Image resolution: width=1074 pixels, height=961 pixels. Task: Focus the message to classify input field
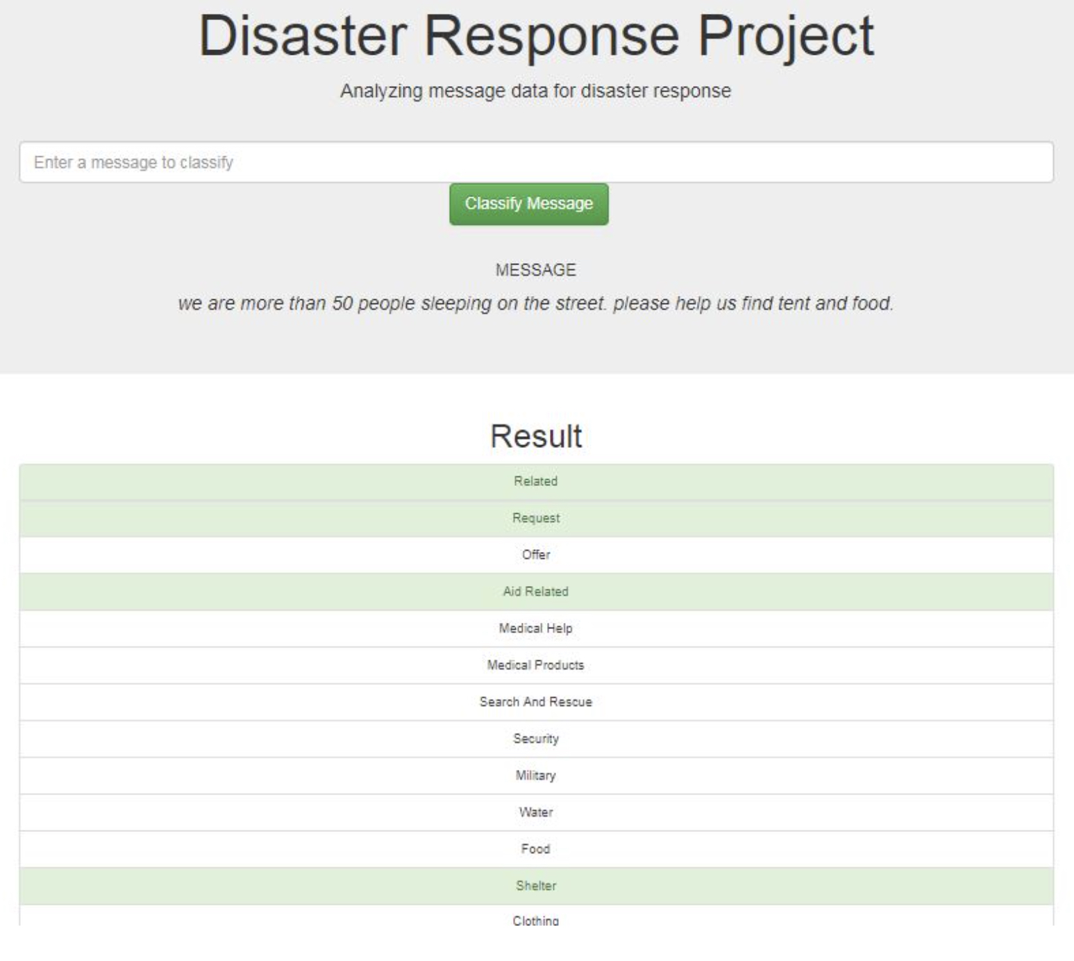[536, 162]
